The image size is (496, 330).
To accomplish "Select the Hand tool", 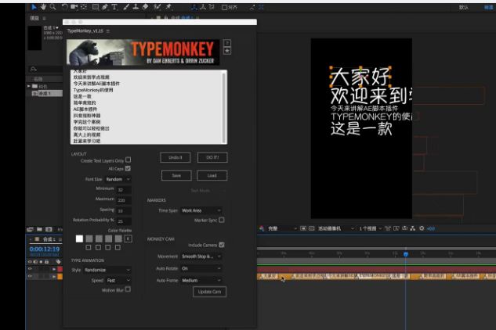I will pyautogui.click(x=43, y=6).
